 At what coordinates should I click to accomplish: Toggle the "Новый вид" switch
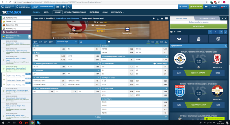(x=155, y=63)
